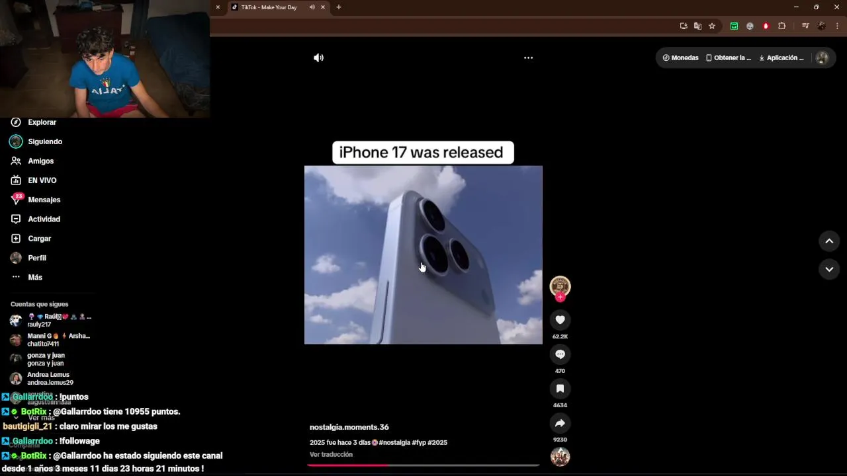
Task: Open nostalgia.moments.36 creator name
Action: pyautogui.click(x=349, y=427)
